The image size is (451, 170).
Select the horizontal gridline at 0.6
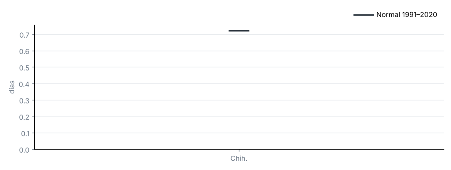239,51
